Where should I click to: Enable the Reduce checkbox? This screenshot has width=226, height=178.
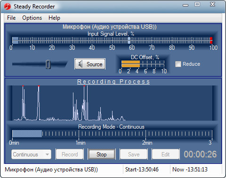(x=178, y=64)
